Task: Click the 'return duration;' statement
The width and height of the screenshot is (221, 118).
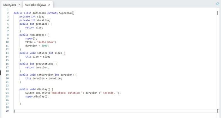Action: point(37,67)
